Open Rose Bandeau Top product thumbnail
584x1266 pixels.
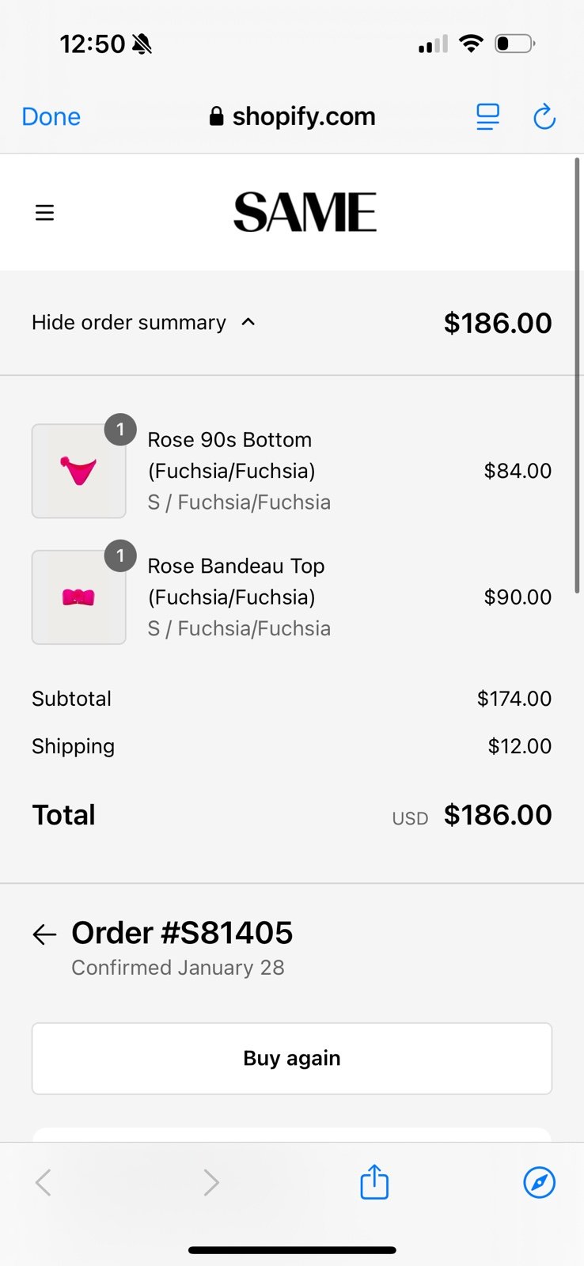click(79, 597)
